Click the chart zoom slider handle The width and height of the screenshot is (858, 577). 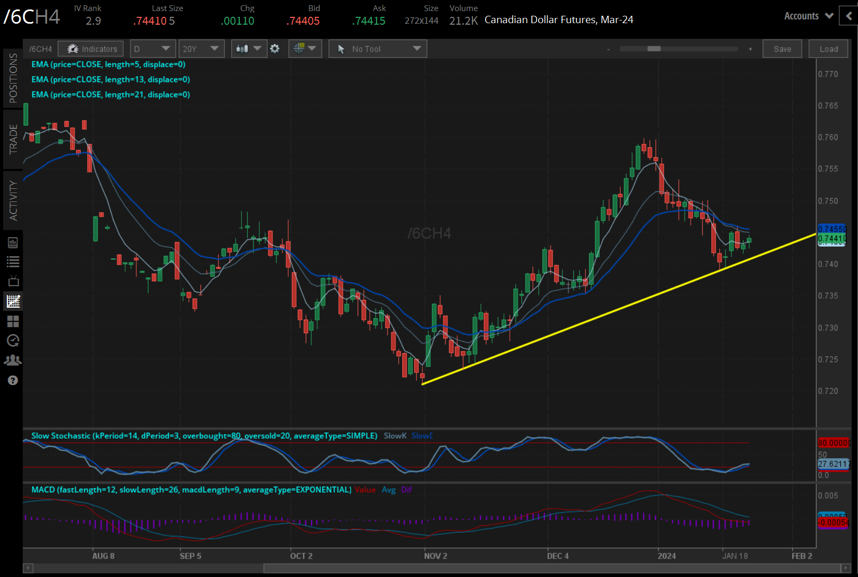click(654, 49)
